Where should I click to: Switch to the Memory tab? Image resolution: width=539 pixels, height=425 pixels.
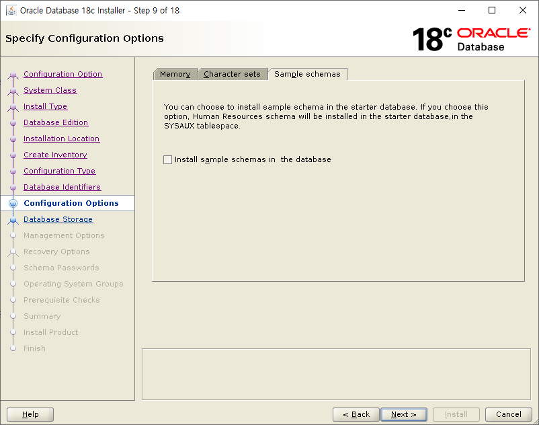175,74
